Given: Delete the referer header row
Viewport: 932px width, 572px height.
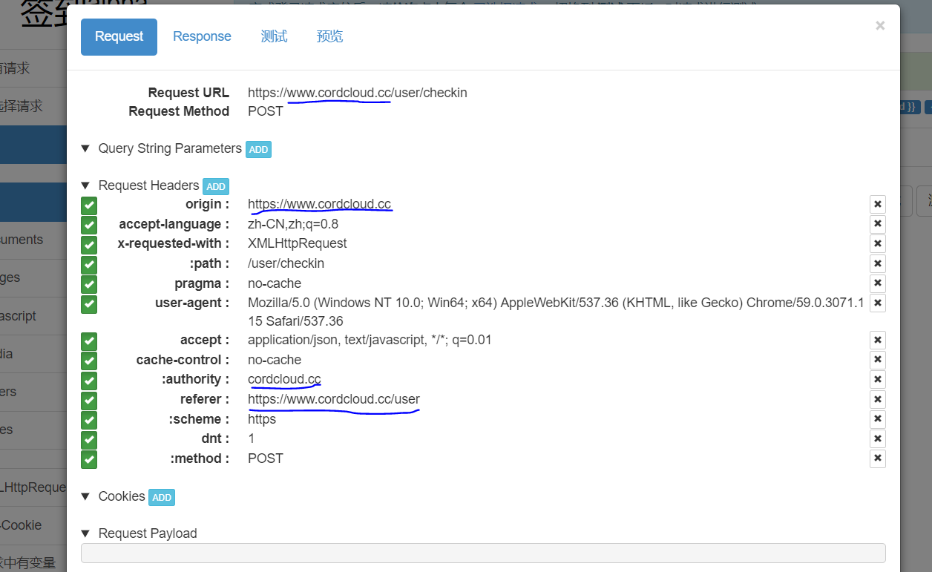Looking at the screenshot, I should coord(877,399).
